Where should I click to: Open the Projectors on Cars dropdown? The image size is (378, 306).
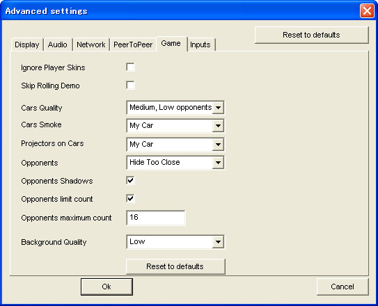click(x=175, y=144)
